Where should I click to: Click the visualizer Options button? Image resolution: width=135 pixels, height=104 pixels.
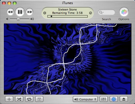coord(124,12)
